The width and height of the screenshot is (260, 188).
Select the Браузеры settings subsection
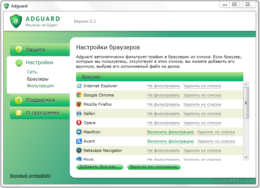[38, 79]
